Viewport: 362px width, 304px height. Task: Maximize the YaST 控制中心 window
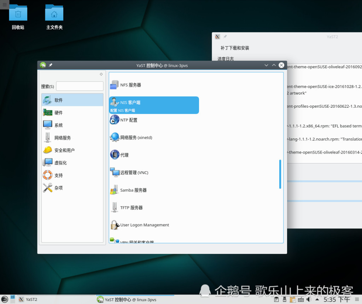click(274, 65)
